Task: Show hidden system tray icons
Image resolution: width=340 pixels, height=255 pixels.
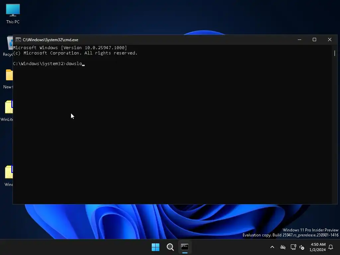Action: pos(272,247)
